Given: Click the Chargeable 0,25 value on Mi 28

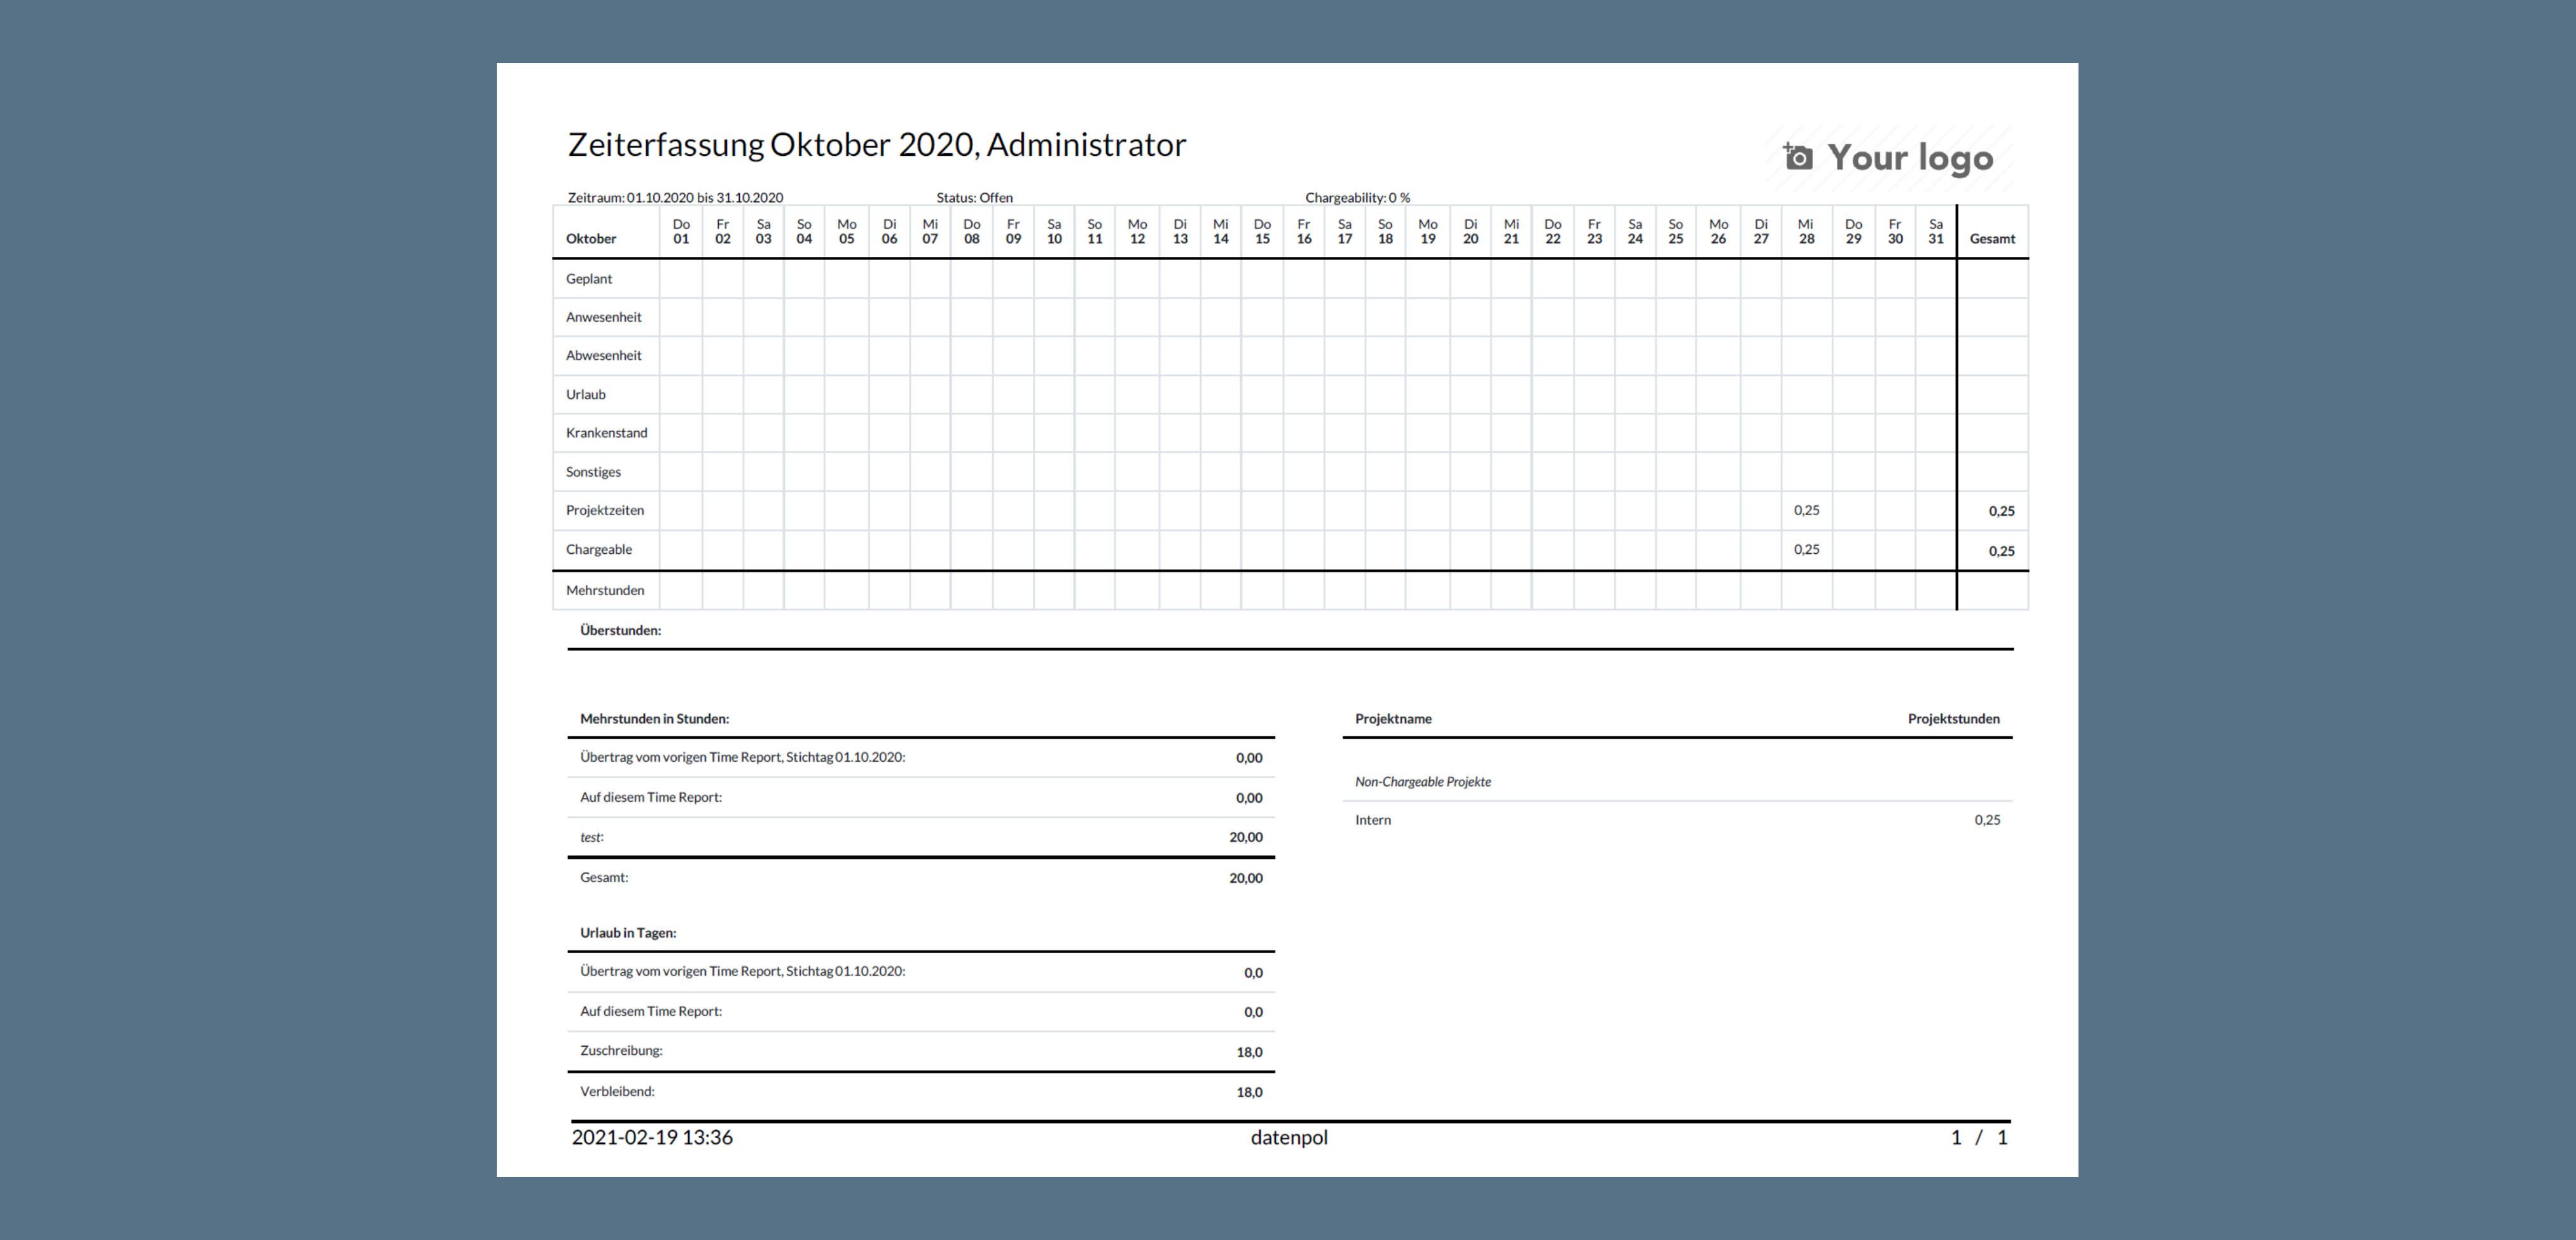Looking at the screenshot, I should [x=1806, y=549].
